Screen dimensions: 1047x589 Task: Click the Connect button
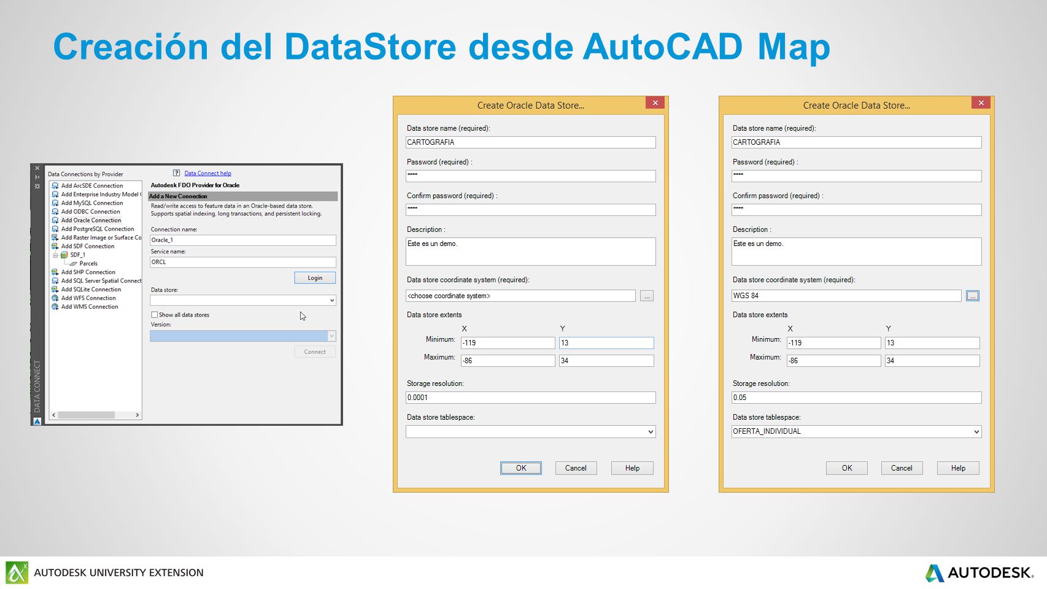click(315, 352)
